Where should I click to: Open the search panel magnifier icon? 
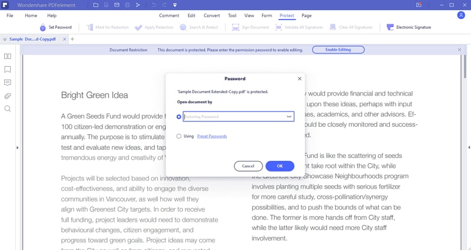pos(8,109)
